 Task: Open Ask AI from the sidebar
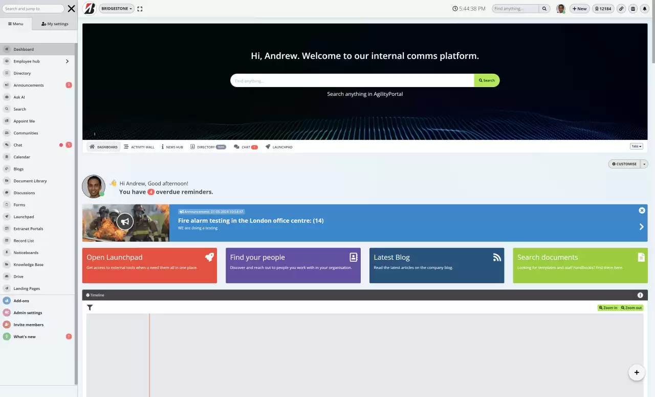click(19, 97)
